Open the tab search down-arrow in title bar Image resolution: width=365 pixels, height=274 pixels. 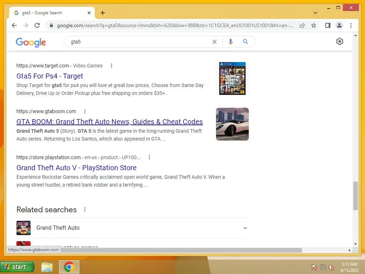(315, 13)
